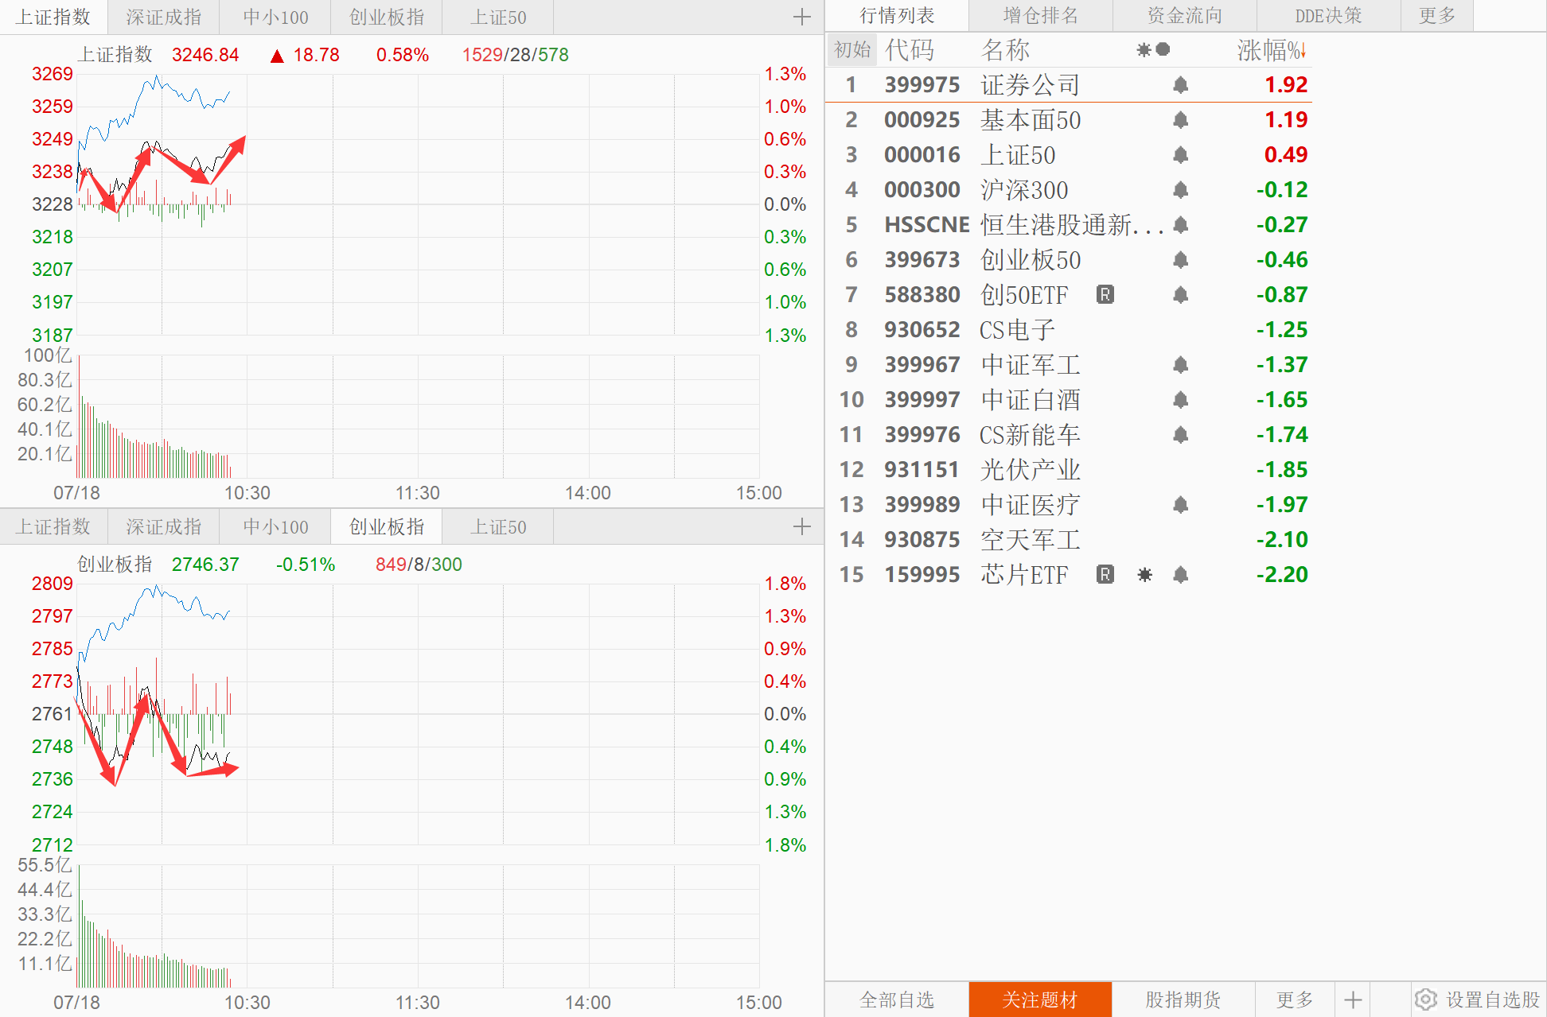1547x1017 pixels.
Task: Click the bell icon for 中证医疗
Action: [1181, 504]
